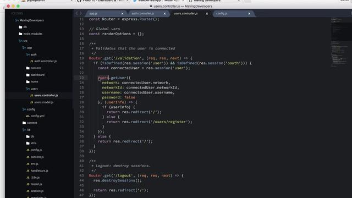The width and height of the screenshot is (352, 198).
Task: Collapse the auth folder
Action: point(31,54)
